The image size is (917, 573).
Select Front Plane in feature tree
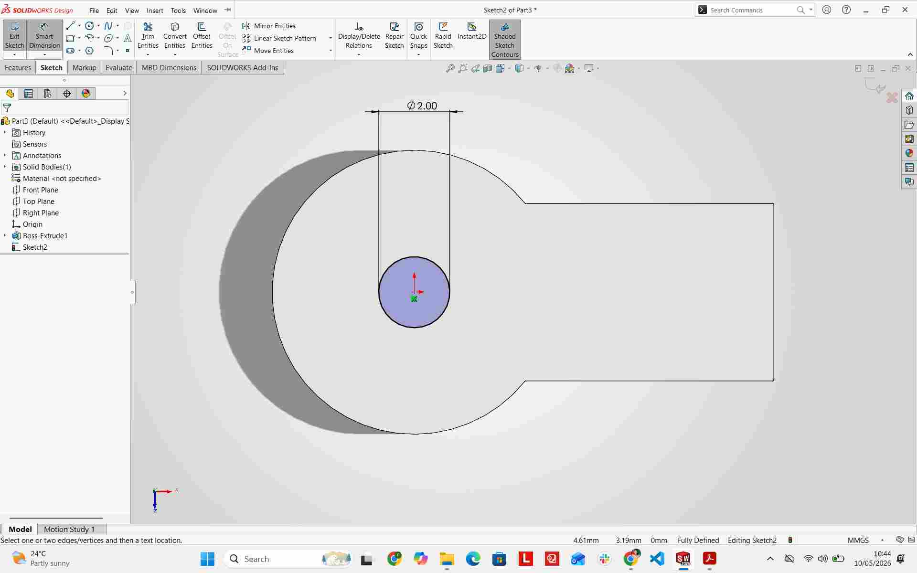tap(40, 190)
